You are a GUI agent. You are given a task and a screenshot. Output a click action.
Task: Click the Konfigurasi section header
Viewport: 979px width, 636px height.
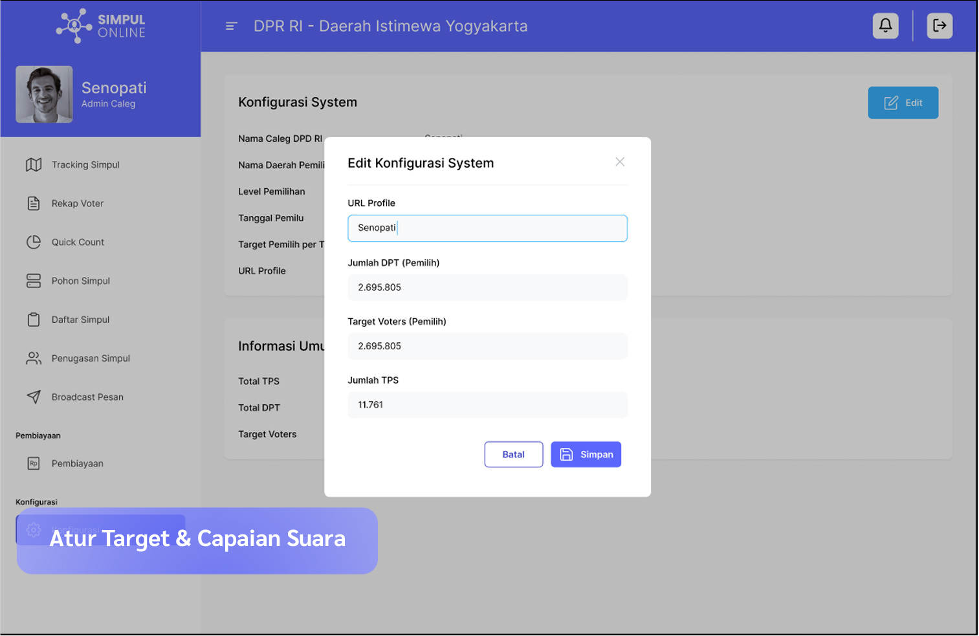pos(36,503)
